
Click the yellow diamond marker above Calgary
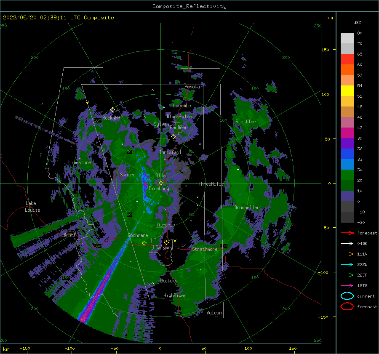tap(166, 242)
